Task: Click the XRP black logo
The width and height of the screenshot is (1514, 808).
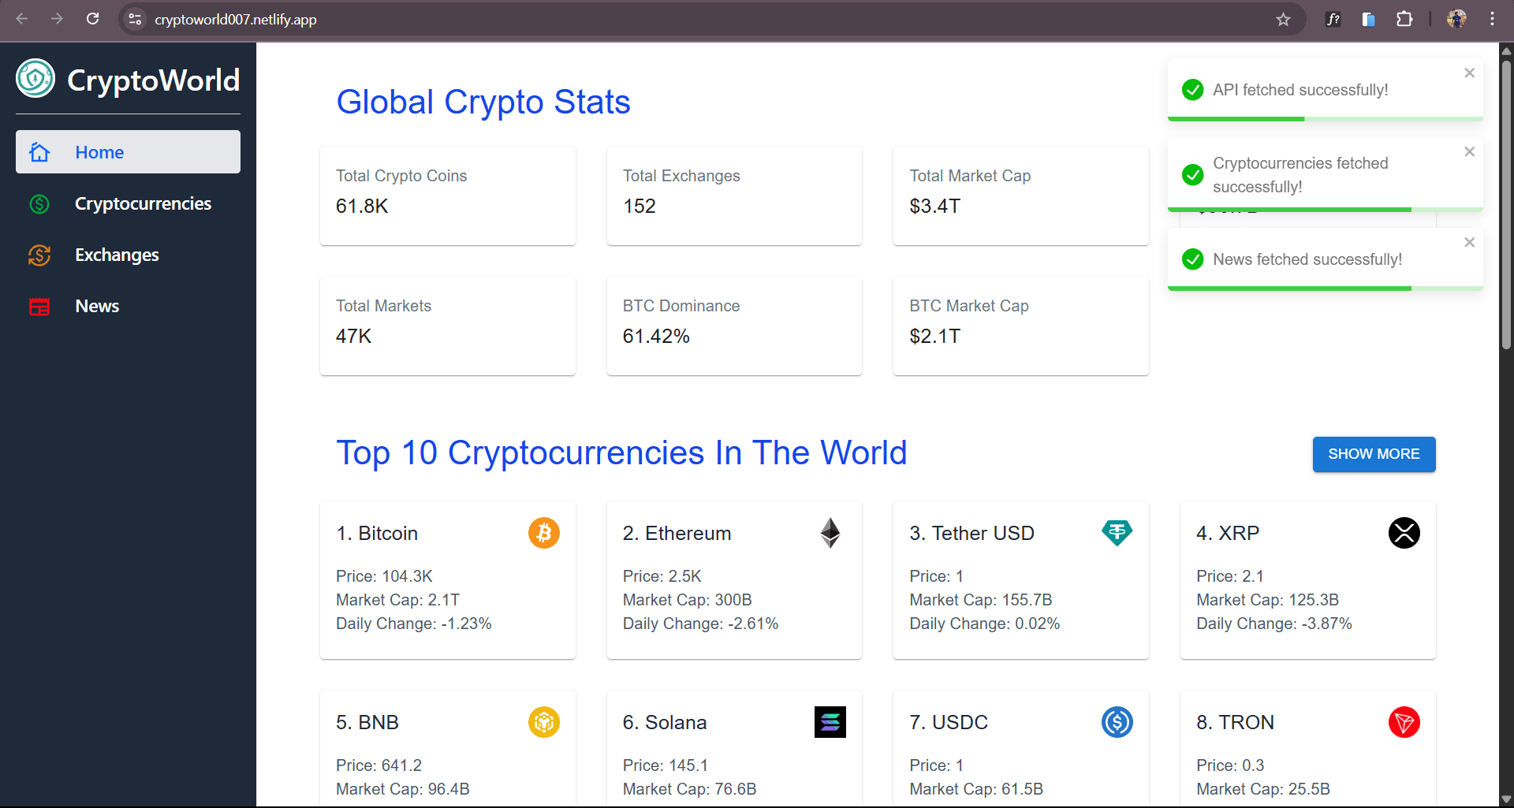Action: coord(1404,533)
